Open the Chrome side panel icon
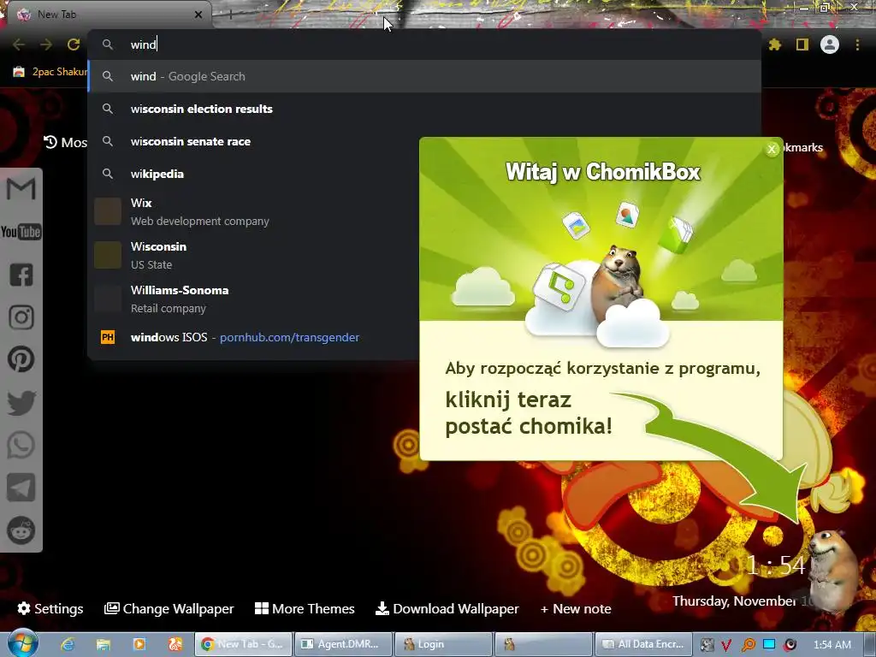This screenshot has height=657, width=876. pos(802,44)
